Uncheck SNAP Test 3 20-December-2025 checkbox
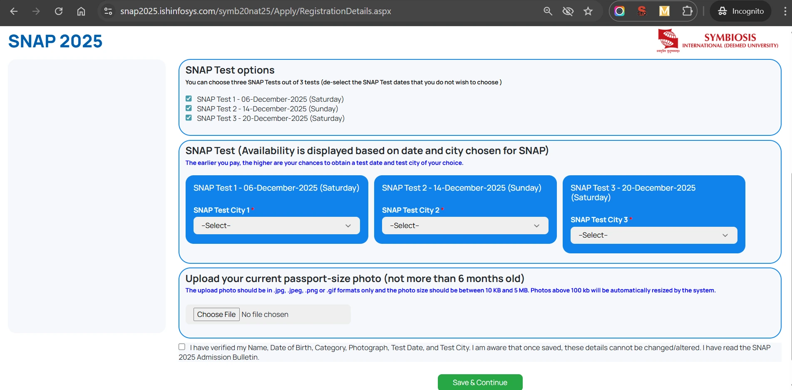 click(x=189, y=118)
